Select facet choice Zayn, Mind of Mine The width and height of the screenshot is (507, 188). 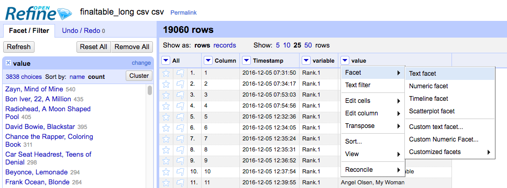tap(34, 89)
